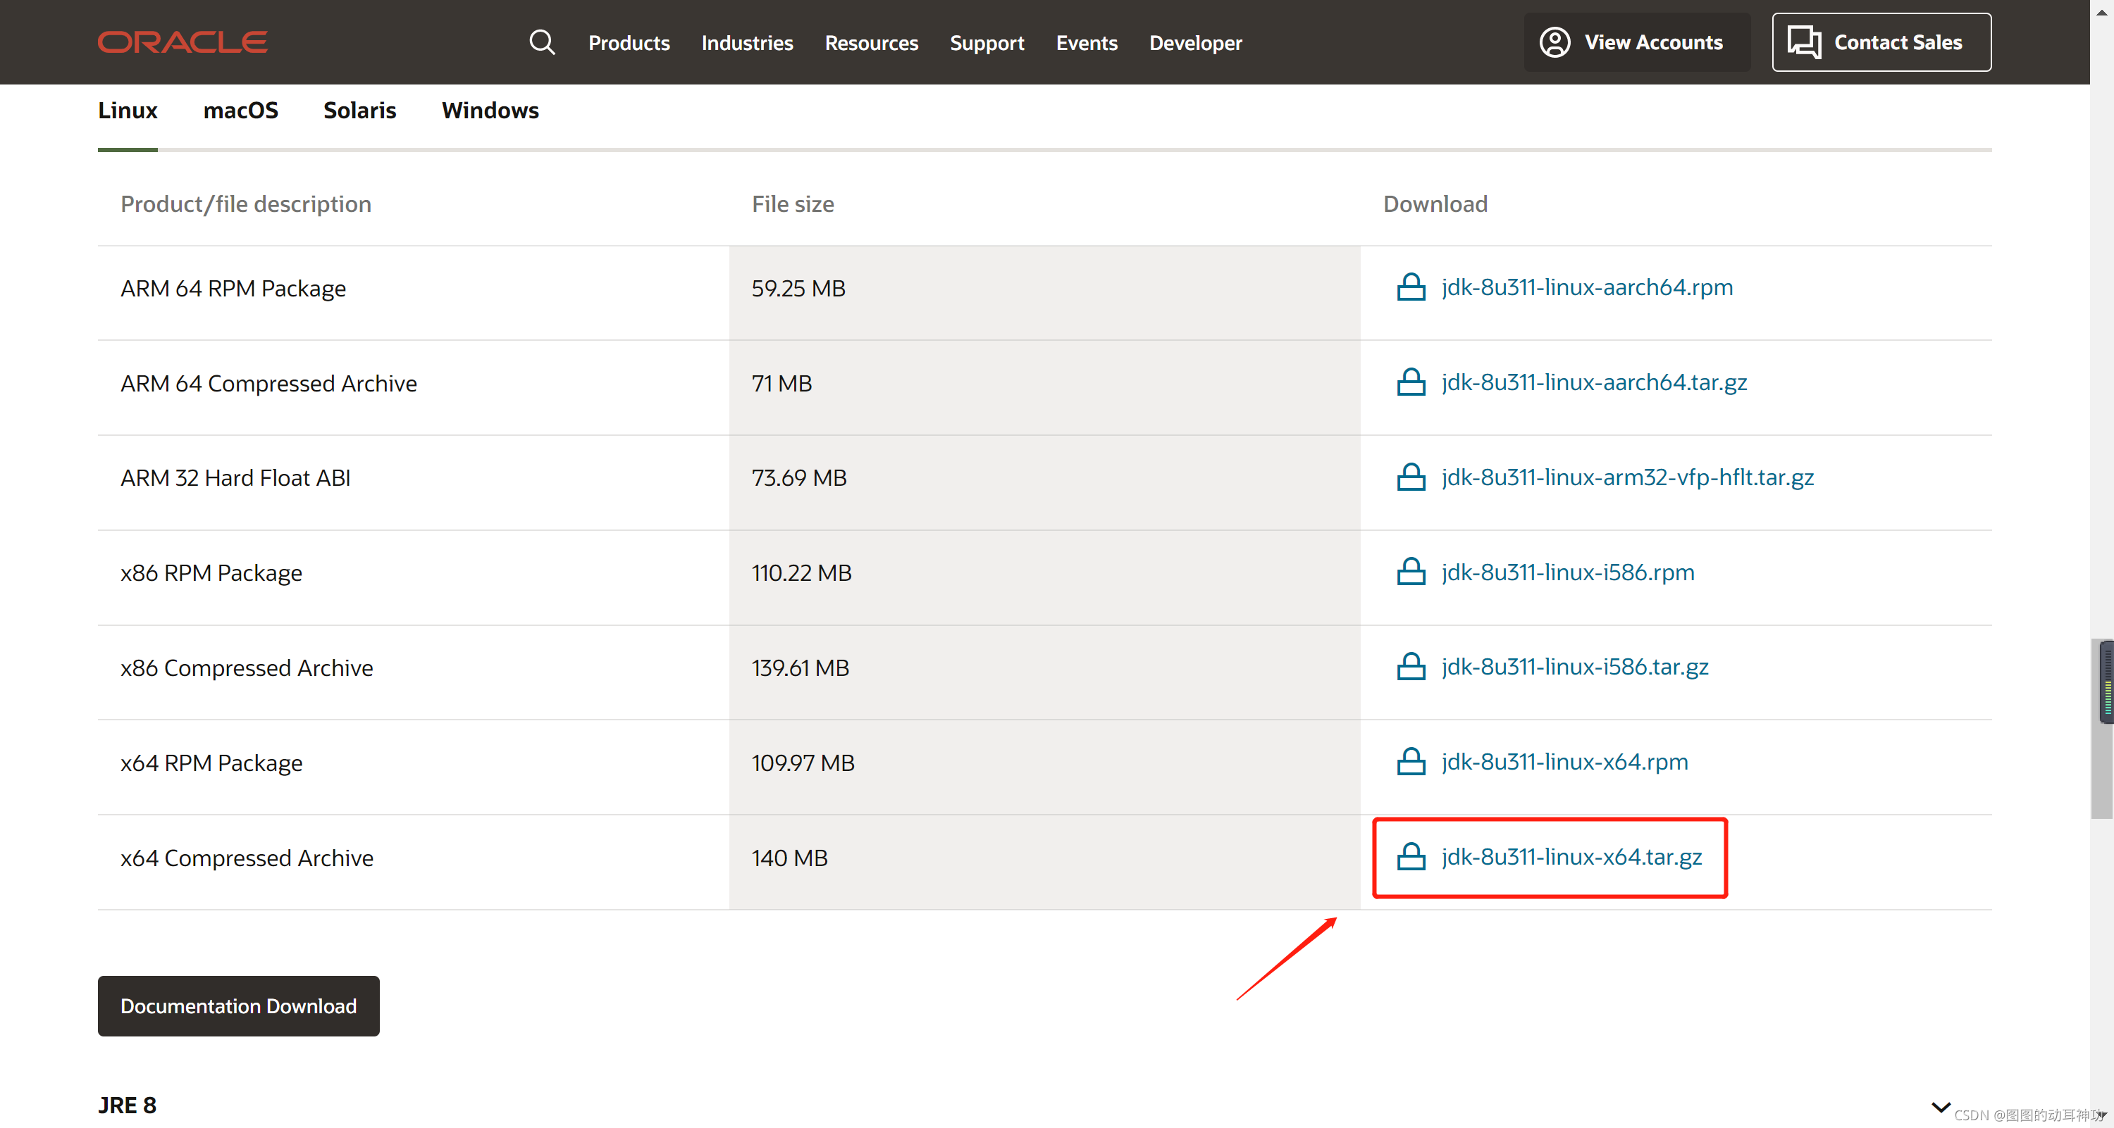
Task: Click the View Accounts user icon
Action: 1554,43
